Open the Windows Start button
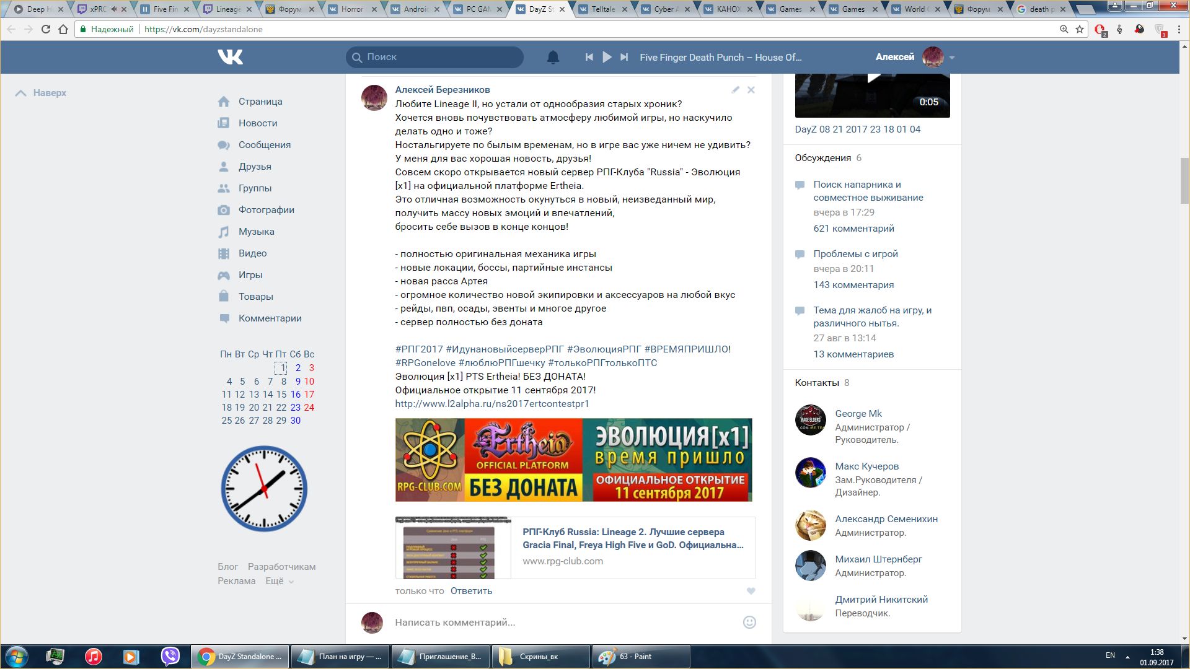 (17, 657)
